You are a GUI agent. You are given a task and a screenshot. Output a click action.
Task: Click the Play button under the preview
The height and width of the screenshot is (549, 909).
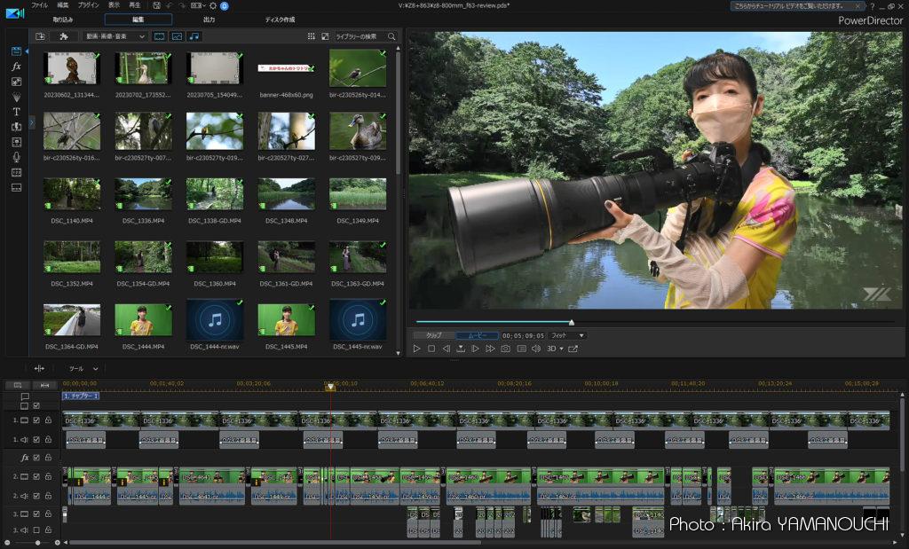416,349
